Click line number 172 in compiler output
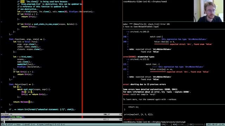 tap(125, 69)
